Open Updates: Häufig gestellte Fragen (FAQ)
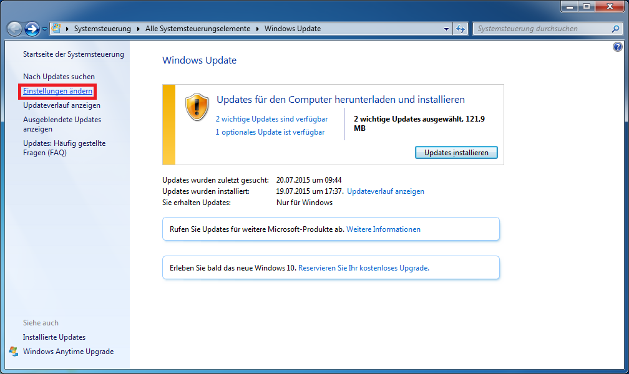Screen dimensions: 629x374 (x=64, y=148)
